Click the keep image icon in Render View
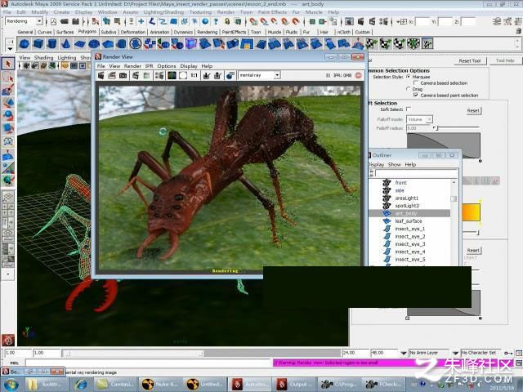The height and width of the screenshot is (392, 523). pyautogui.click(x=207, y=75)
